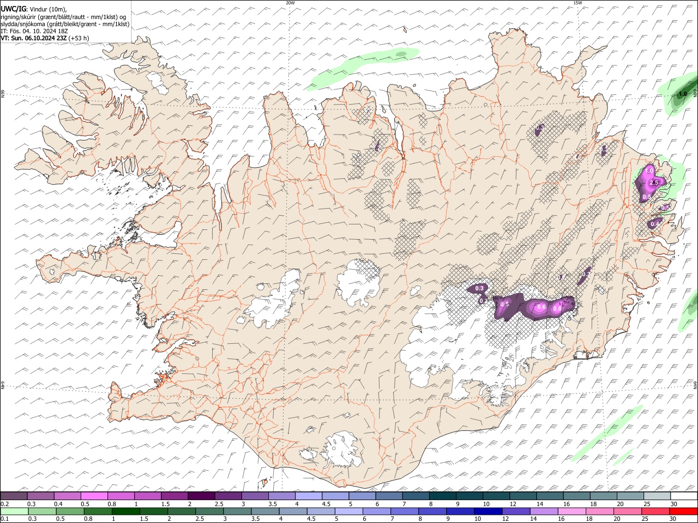Click the lower legend swatch starting at 2.5
Image resolution: width=698 pixels, height=523 pixels.
pos(209,512)
